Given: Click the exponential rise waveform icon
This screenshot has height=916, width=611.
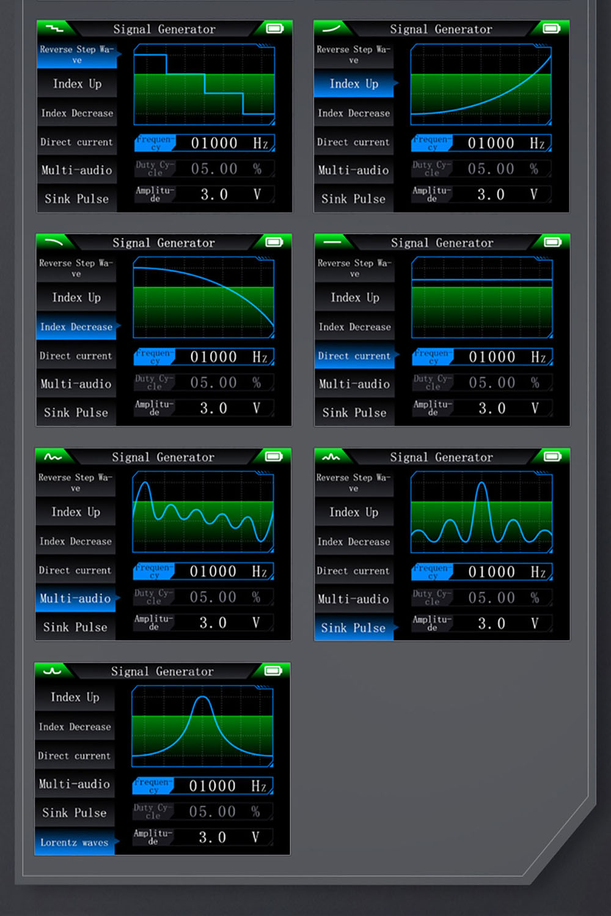Looking at the screenshot, I should [332, 28].
